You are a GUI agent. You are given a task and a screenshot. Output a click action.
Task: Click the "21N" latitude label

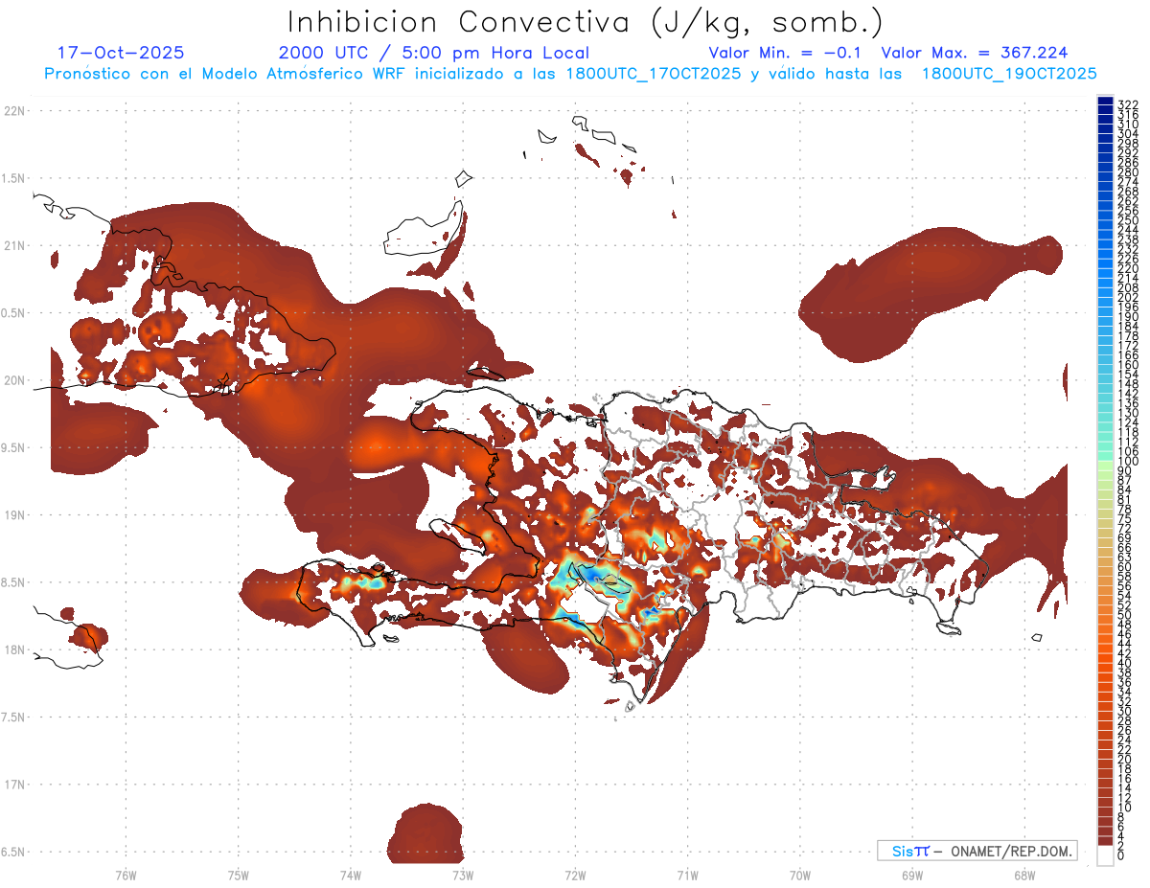(x=14, y=246)
